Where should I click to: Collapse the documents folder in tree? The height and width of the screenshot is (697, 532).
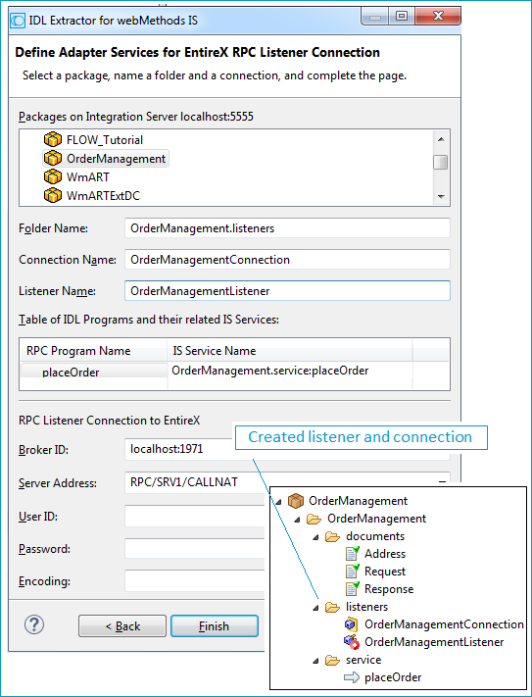tap(315, 537)
